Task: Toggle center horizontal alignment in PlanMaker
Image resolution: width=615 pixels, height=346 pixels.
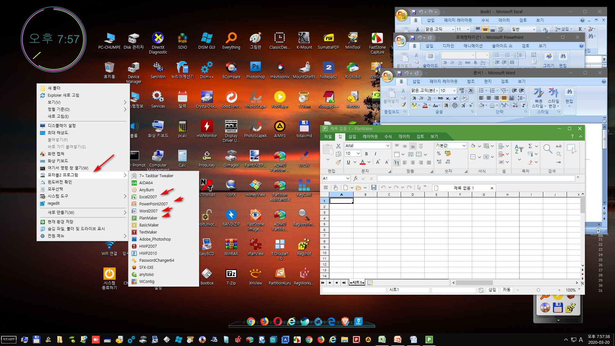Action: coord(413,162)
